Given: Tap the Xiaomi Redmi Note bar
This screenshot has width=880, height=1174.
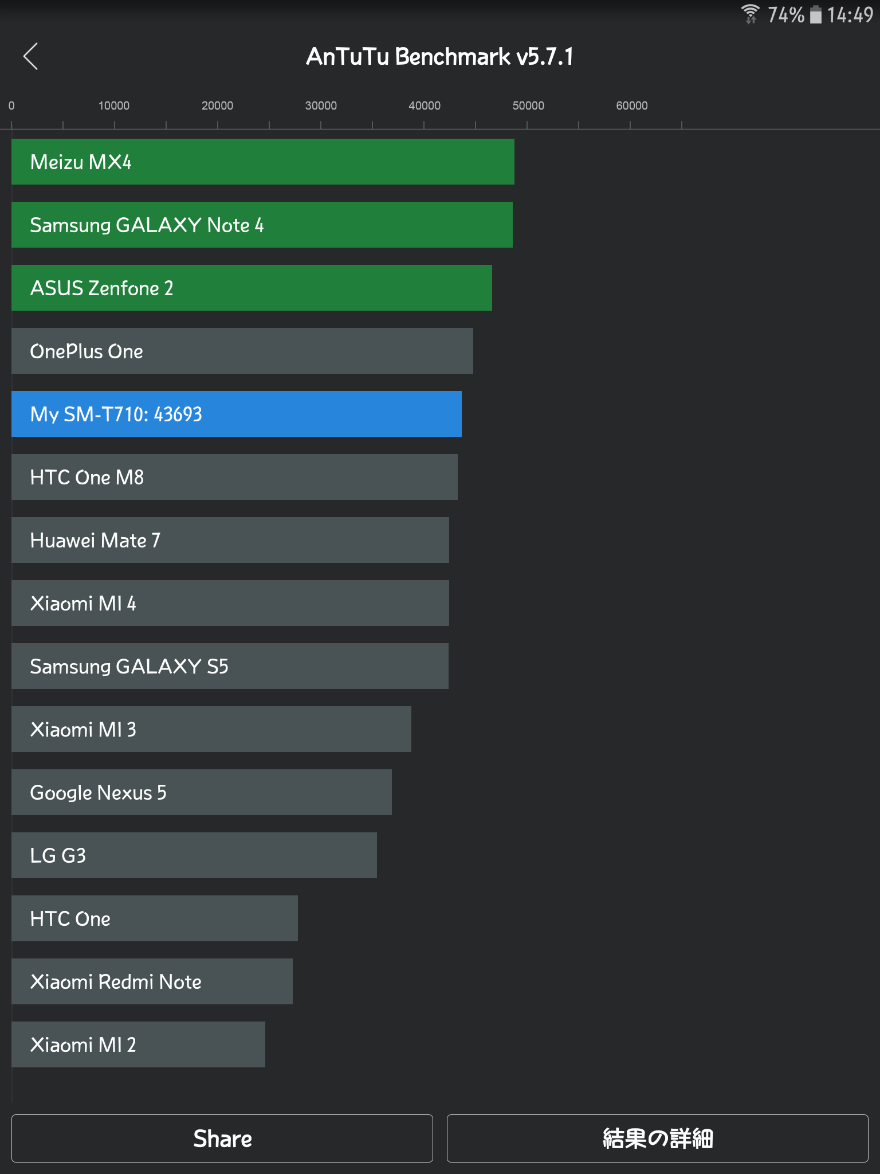Looking at the screenshot, I should tap(152, 981).
